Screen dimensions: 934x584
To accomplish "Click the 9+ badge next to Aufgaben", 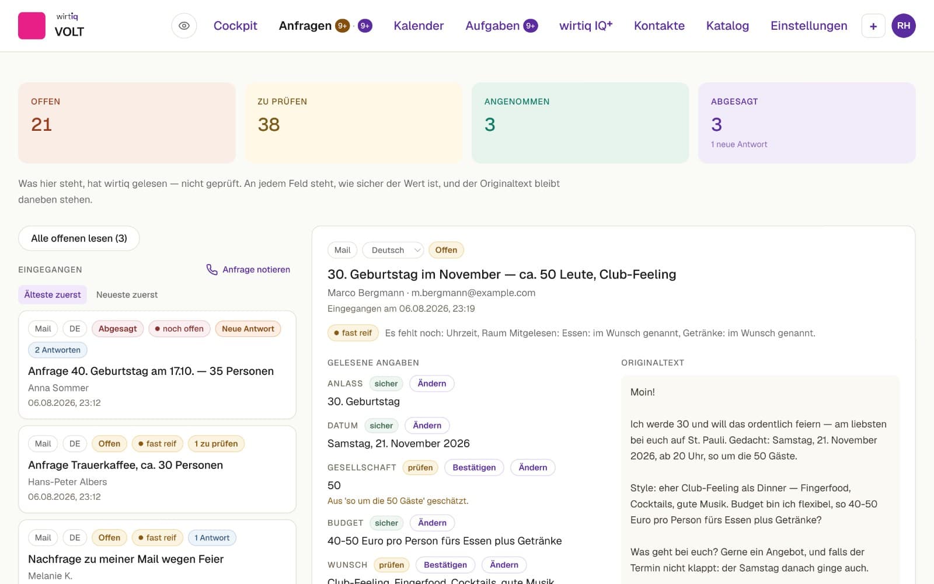I will [531, 26].
